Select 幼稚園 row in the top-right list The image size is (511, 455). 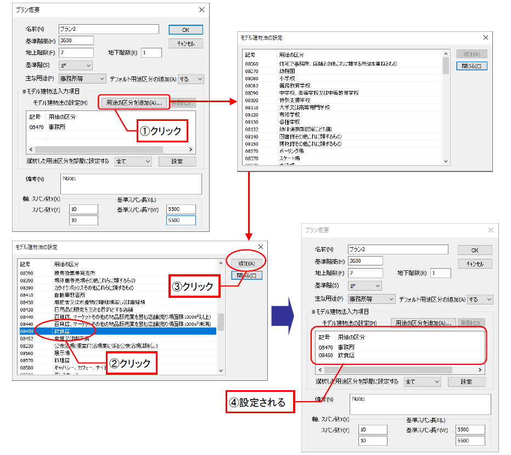[x=287, y=71]
